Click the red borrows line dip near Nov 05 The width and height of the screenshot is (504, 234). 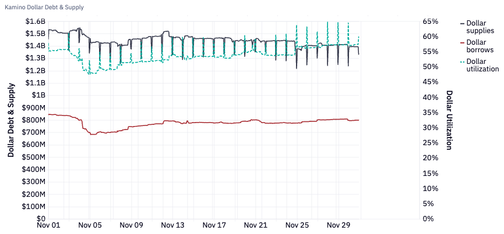[91, 134]
